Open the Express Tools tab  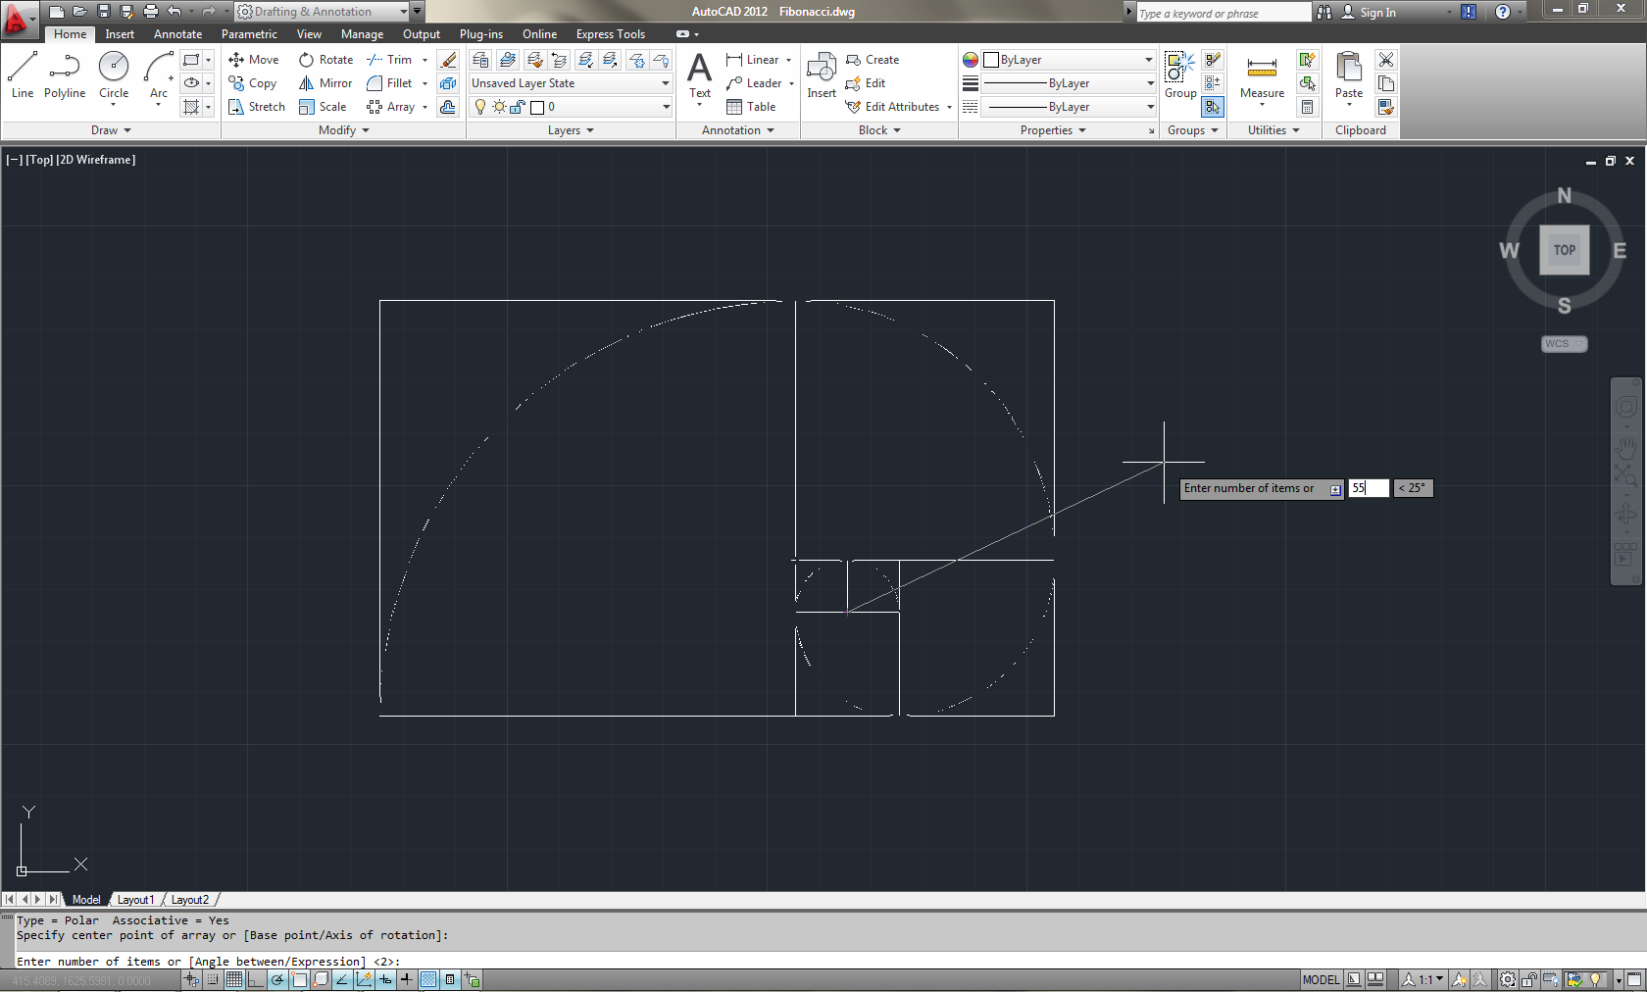[611, 34]
